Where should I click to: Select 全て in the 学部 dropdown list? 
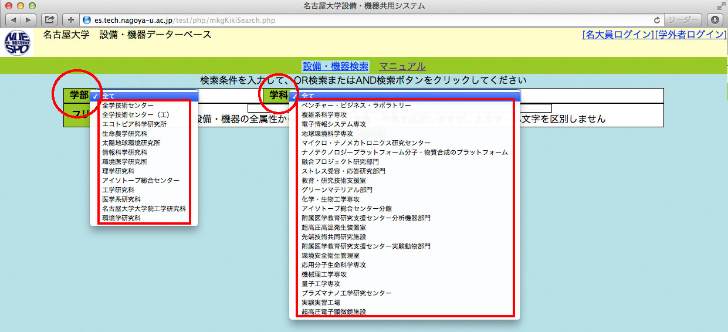coord(144,96)
